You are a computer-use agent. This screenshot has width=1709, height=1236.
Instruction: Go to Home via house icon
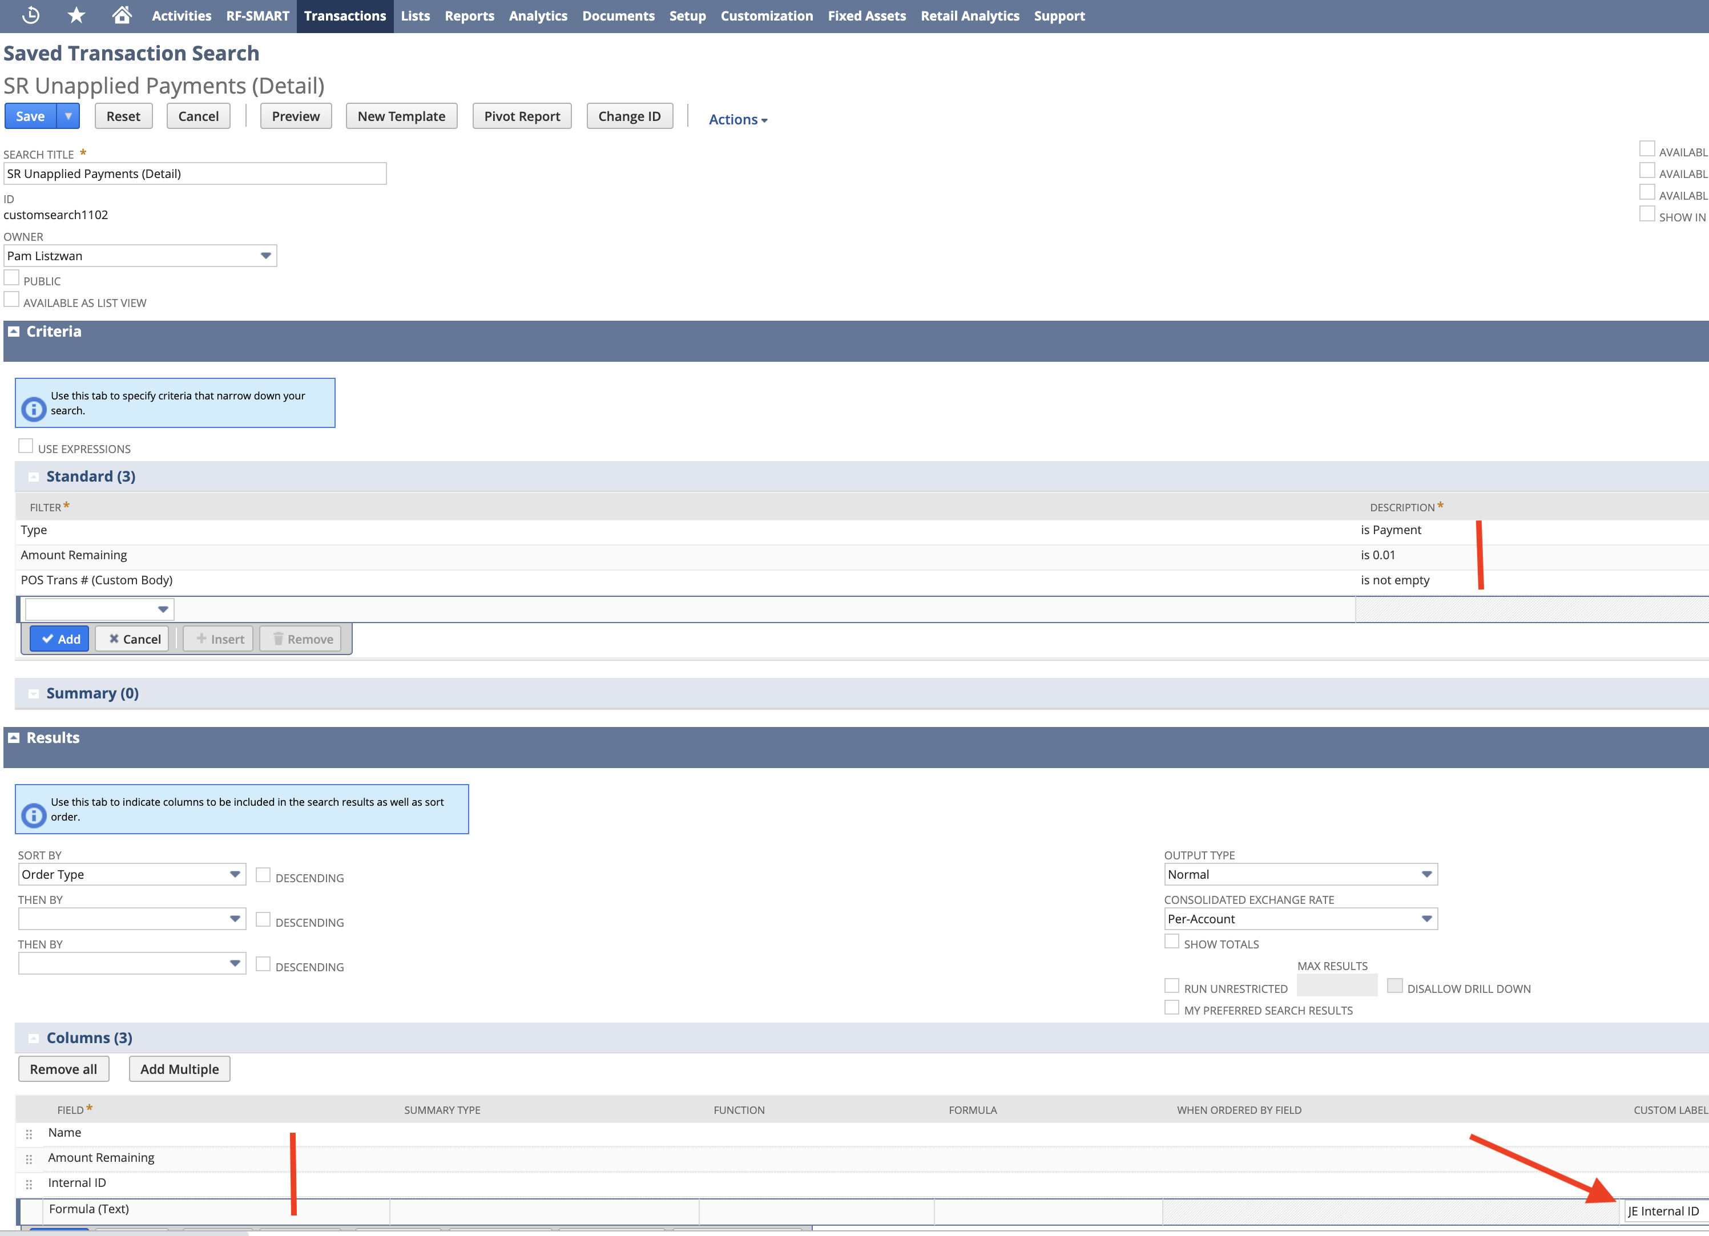tap(122, 15)
